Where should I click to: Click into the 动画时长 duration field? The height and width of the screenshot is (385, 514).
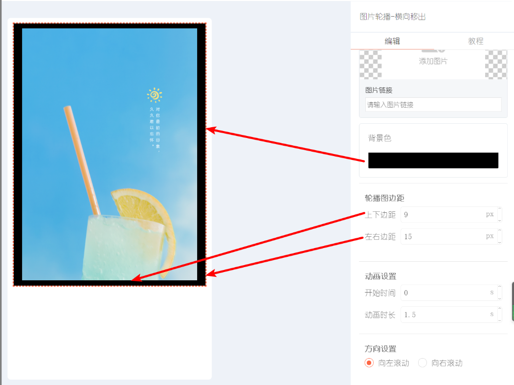pyautogui.click(x=449, y=315)
